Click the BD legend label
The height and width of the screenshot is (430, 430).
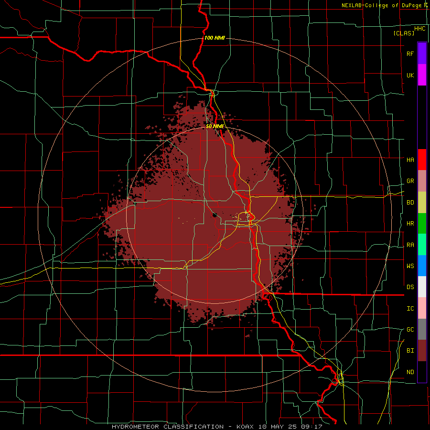pyautogui.click(x=410, y=203)
